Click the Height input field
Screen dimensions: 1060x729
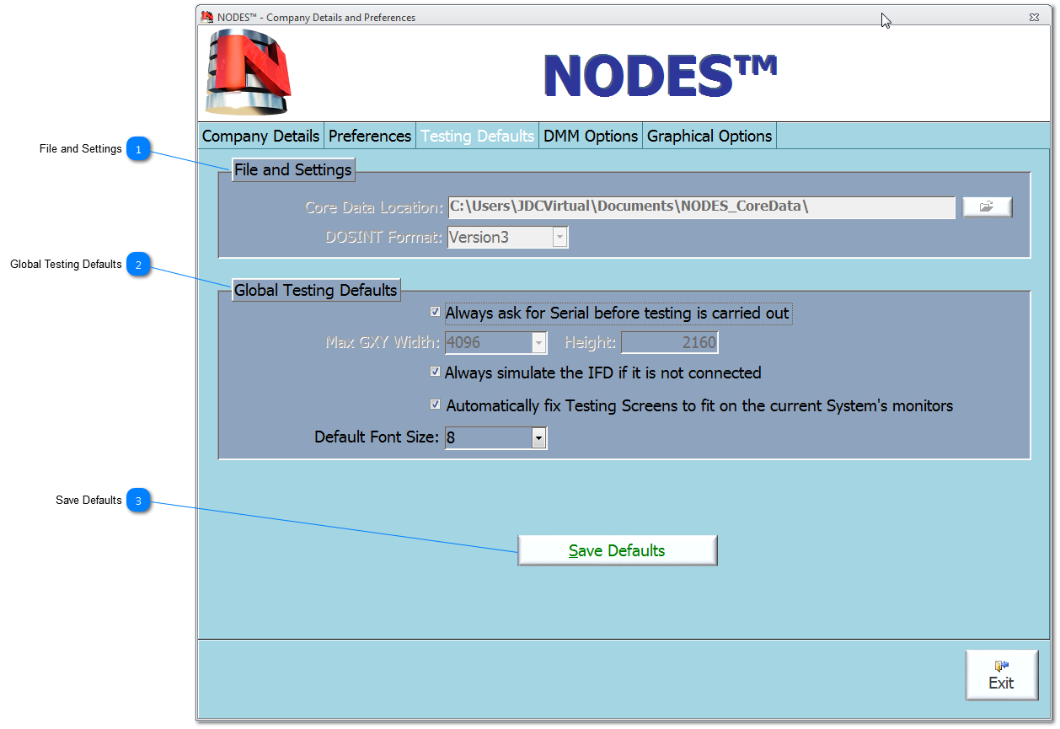click(x=669, y=343)
